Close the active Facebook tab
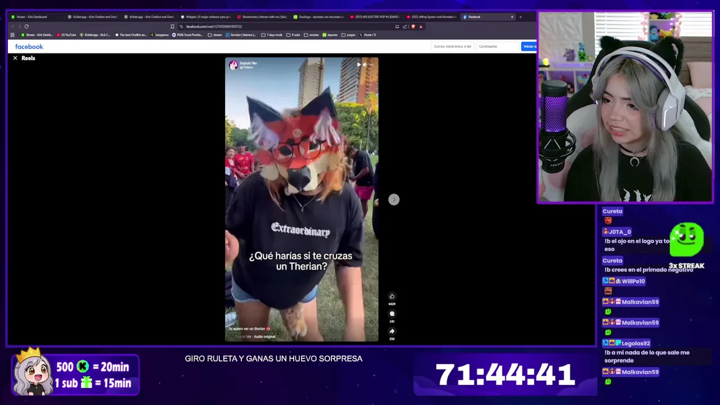The image size is (720, 405). point(512,17)
